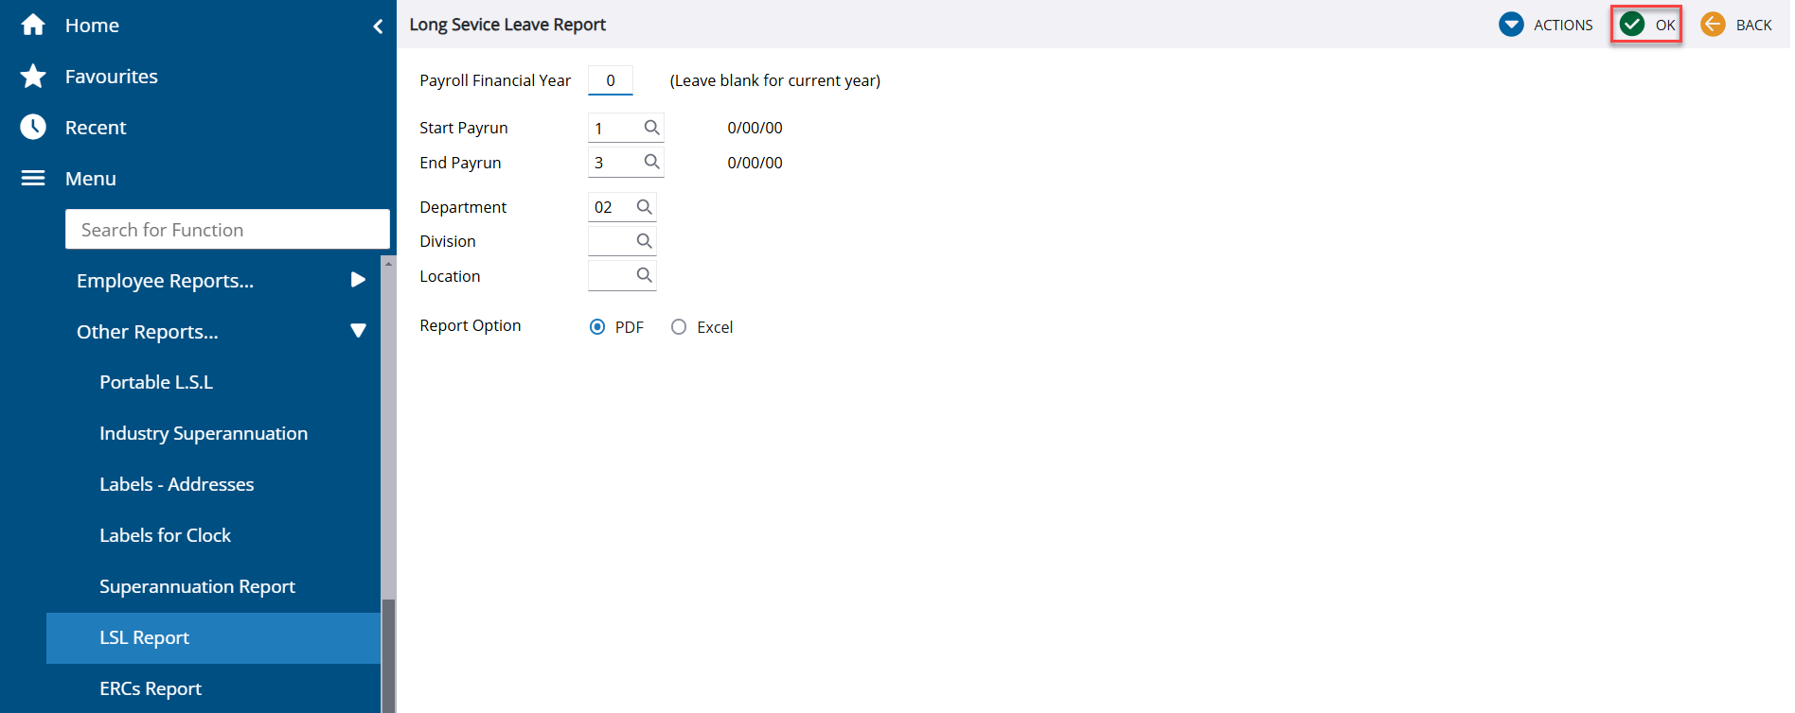This screenshot has height=713, width=1795.
Task: Focus the Search for Function box
Action: [227, 229]
